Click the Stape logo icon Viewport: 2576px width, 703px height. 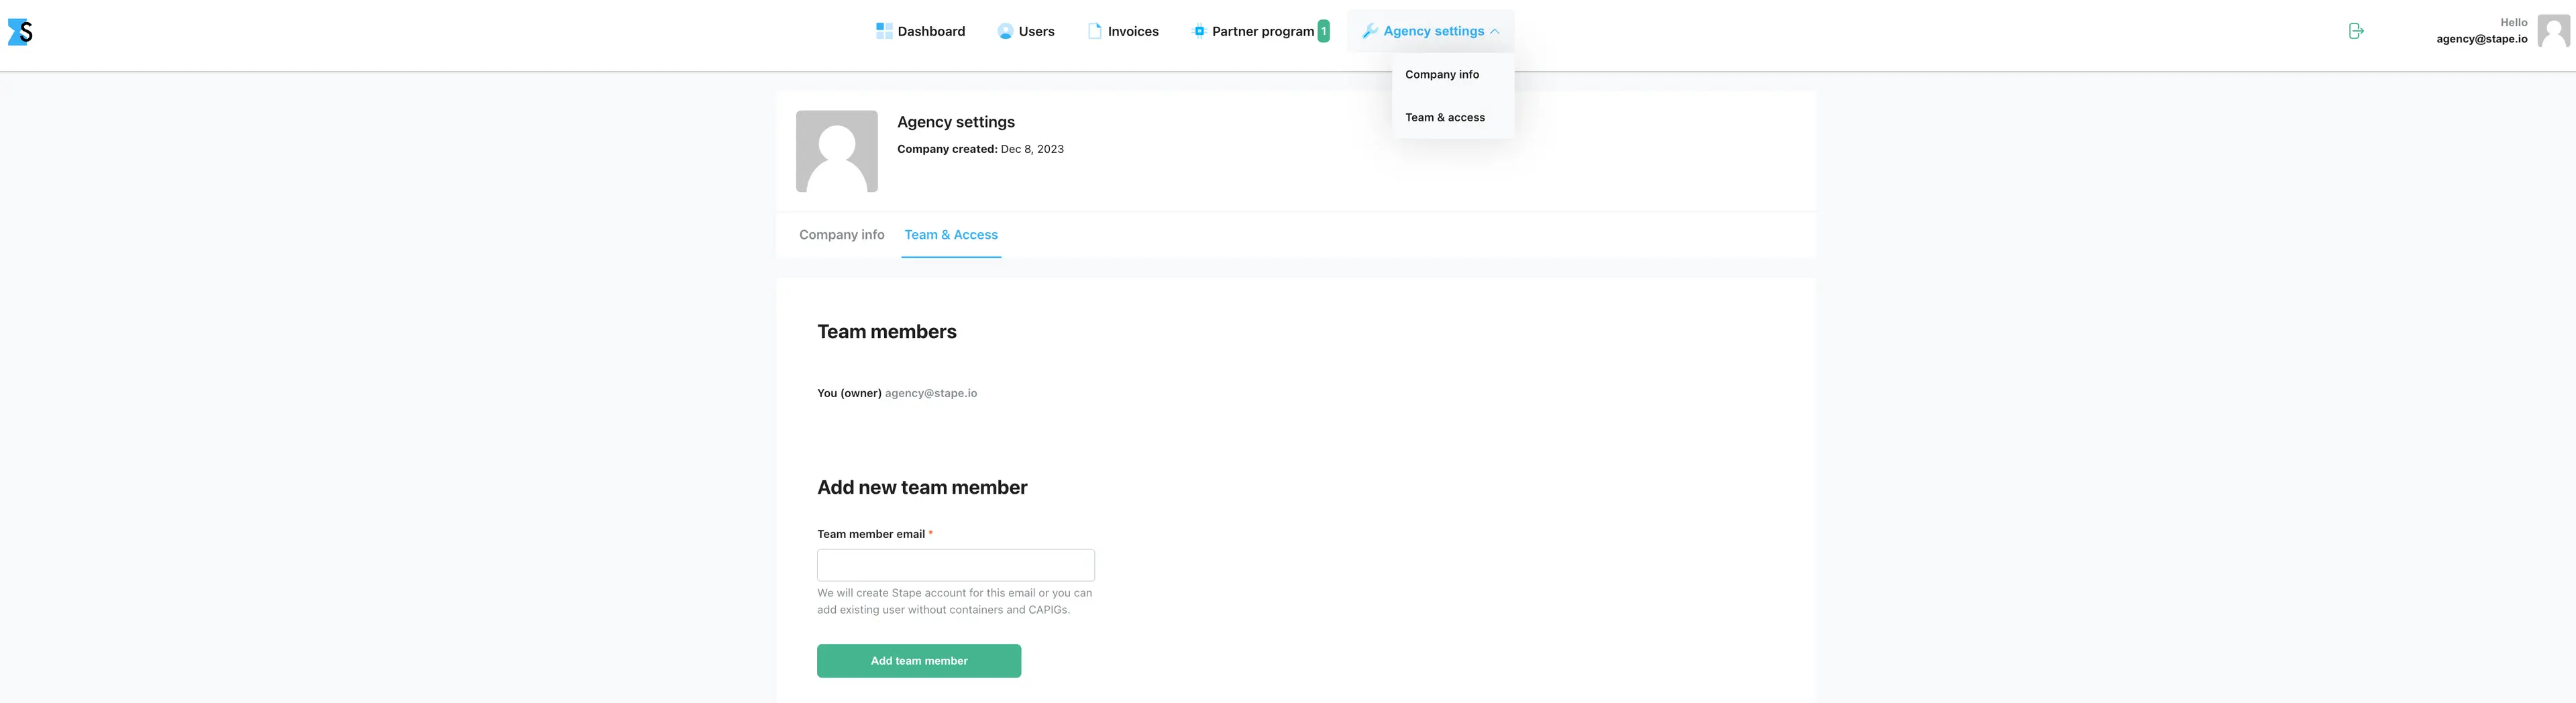click(20, 32)
